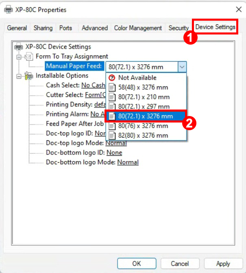The height and width of the screenshot is (273, 246).
Task: Switch to the Sharing tab
Action: point(43,28)
